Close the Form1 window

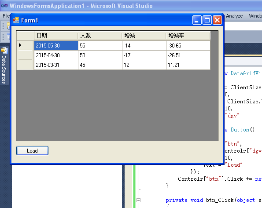pyautogui.click(x=217, y=20)
